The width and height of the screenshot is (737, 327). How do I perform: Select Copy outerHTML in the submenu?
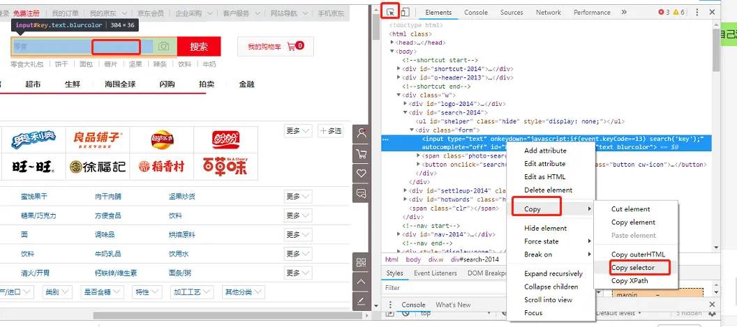pos(638,254)
